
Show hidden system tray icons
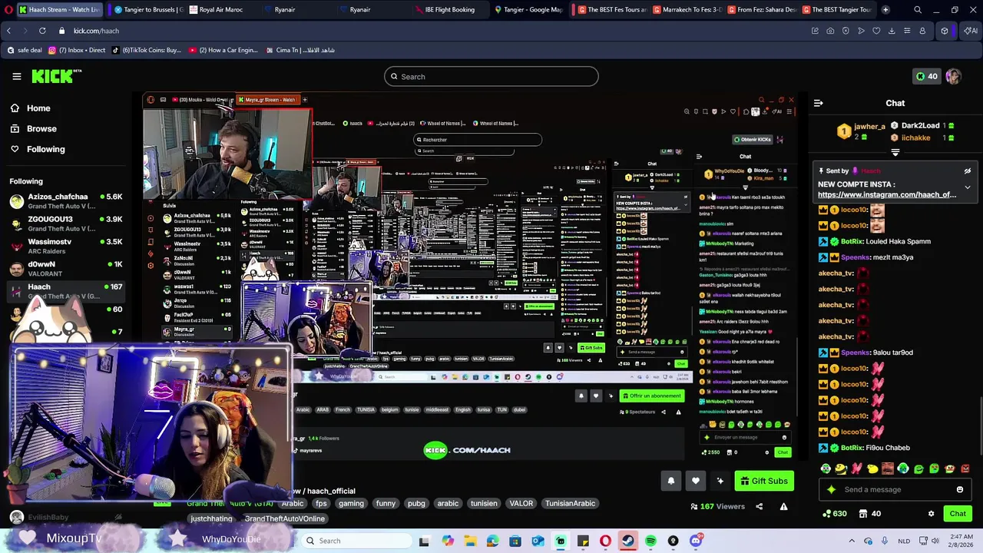click(852, 541)
